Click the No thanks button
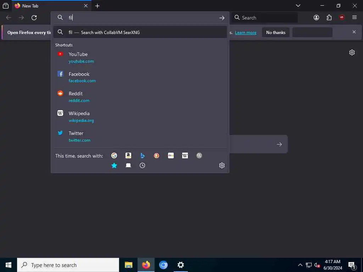 pos(276,32)
